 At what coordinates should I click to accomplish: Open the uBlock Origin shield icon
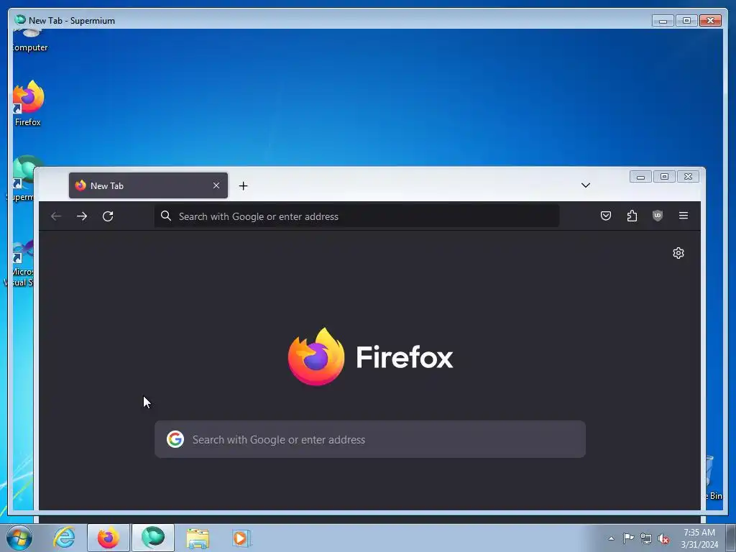coord(658,216)
